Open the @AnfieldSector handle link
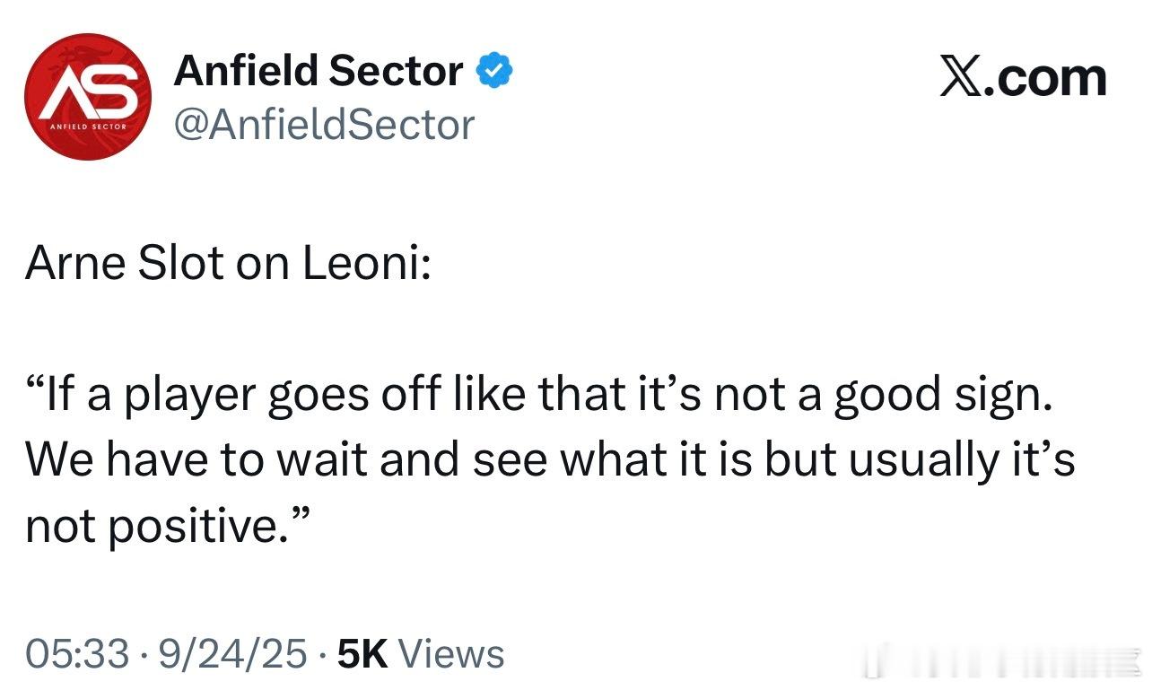This screenshot has width=1152, height=690. [323, 125]
